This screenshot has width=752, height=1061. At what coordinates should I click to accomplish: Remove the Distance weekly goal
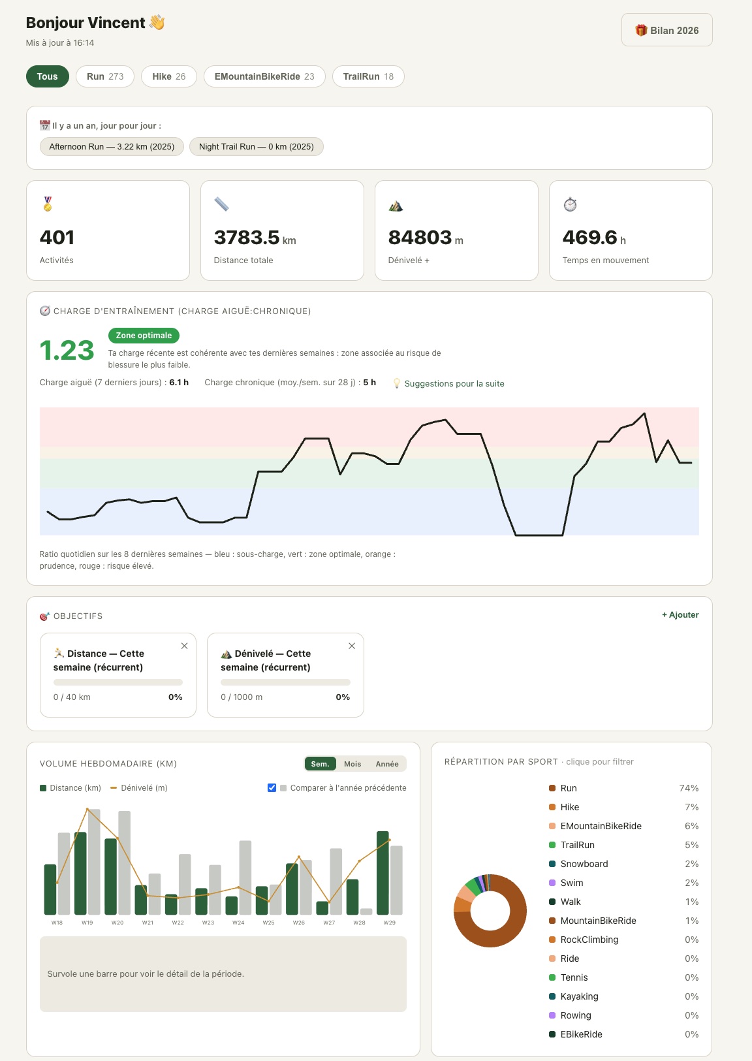[184, 646]
